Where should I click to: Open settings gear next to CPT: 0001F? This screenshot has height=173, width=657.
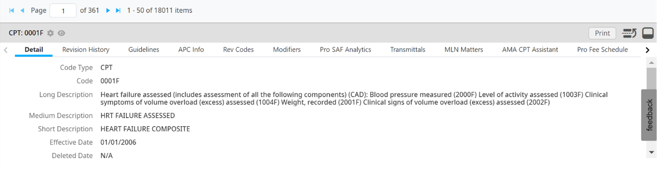click(50, 33)
